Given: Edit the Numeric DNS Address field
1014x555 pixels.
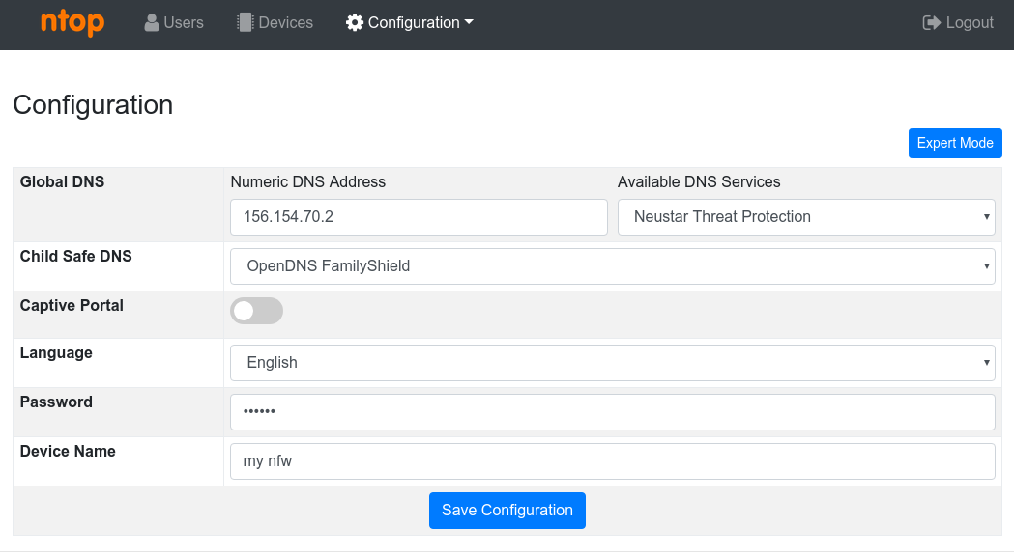Looking at the screenshot, I should point(419,217).
